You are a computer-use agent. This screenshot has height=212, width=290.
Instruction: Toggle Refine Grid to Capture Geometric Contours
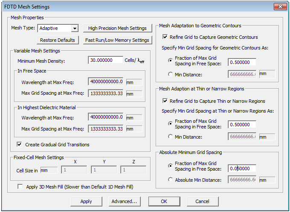coord(165,37)
